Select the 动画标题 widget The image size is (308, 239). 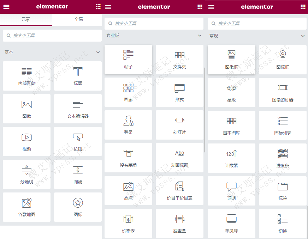pyautogui.click(x=179, y=158)
